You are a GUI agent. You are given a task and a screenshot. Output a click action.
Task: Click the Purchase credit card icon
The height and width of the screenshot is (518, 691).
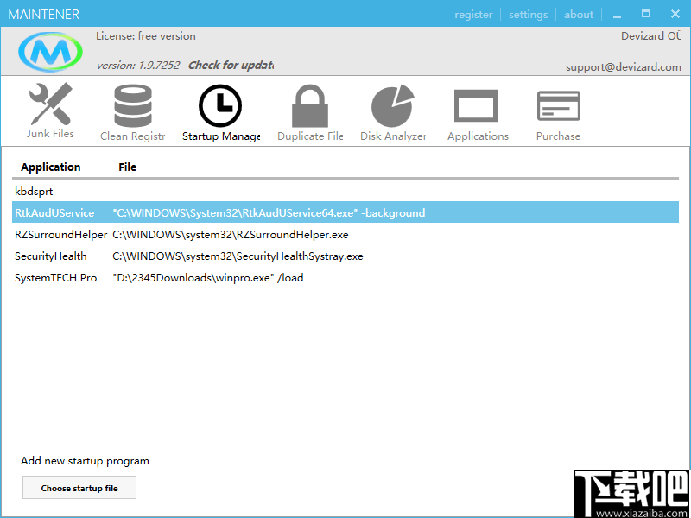click(558, 105)
